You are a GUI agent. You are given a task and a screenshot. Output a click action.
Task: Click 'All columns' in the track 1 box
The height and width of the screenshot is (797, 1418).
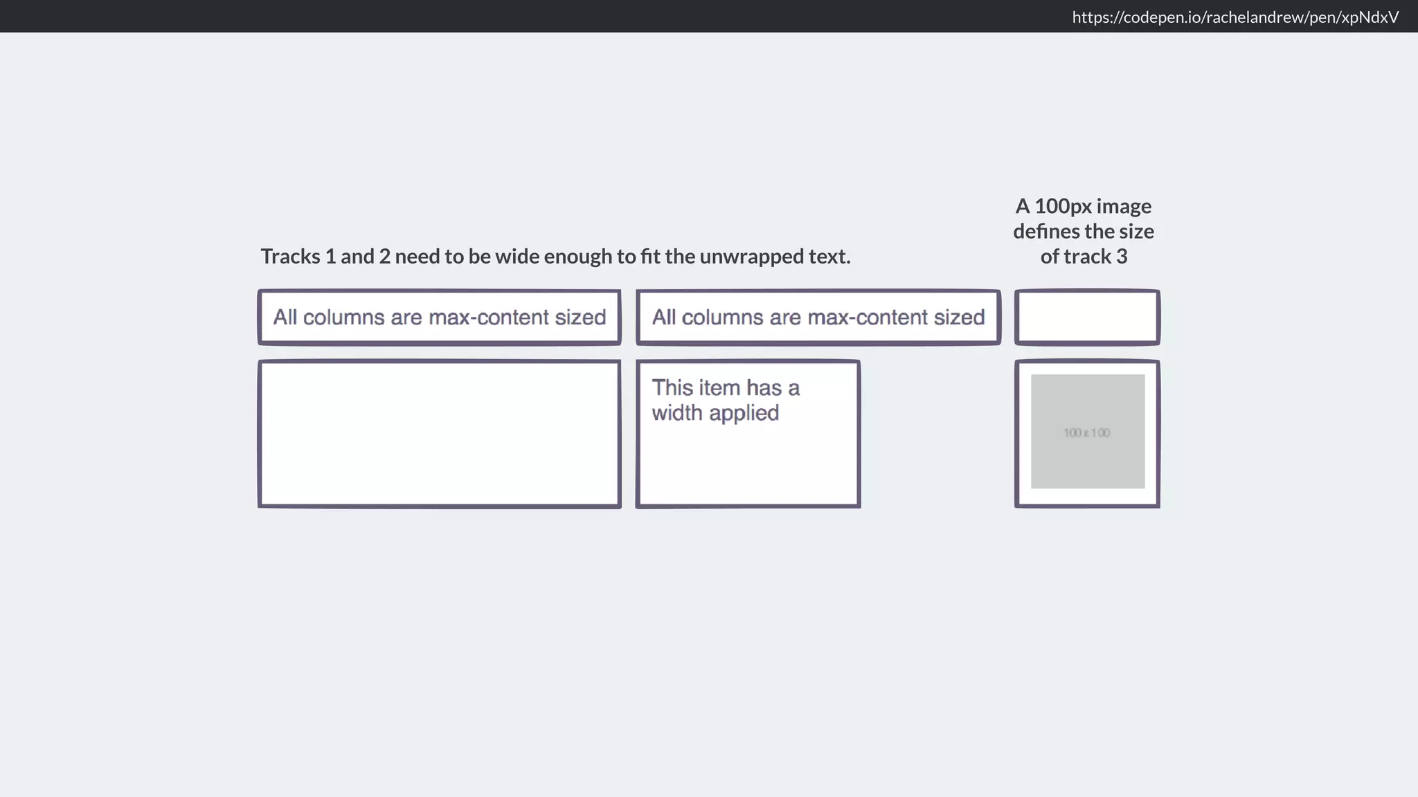(x=328, y=318)
